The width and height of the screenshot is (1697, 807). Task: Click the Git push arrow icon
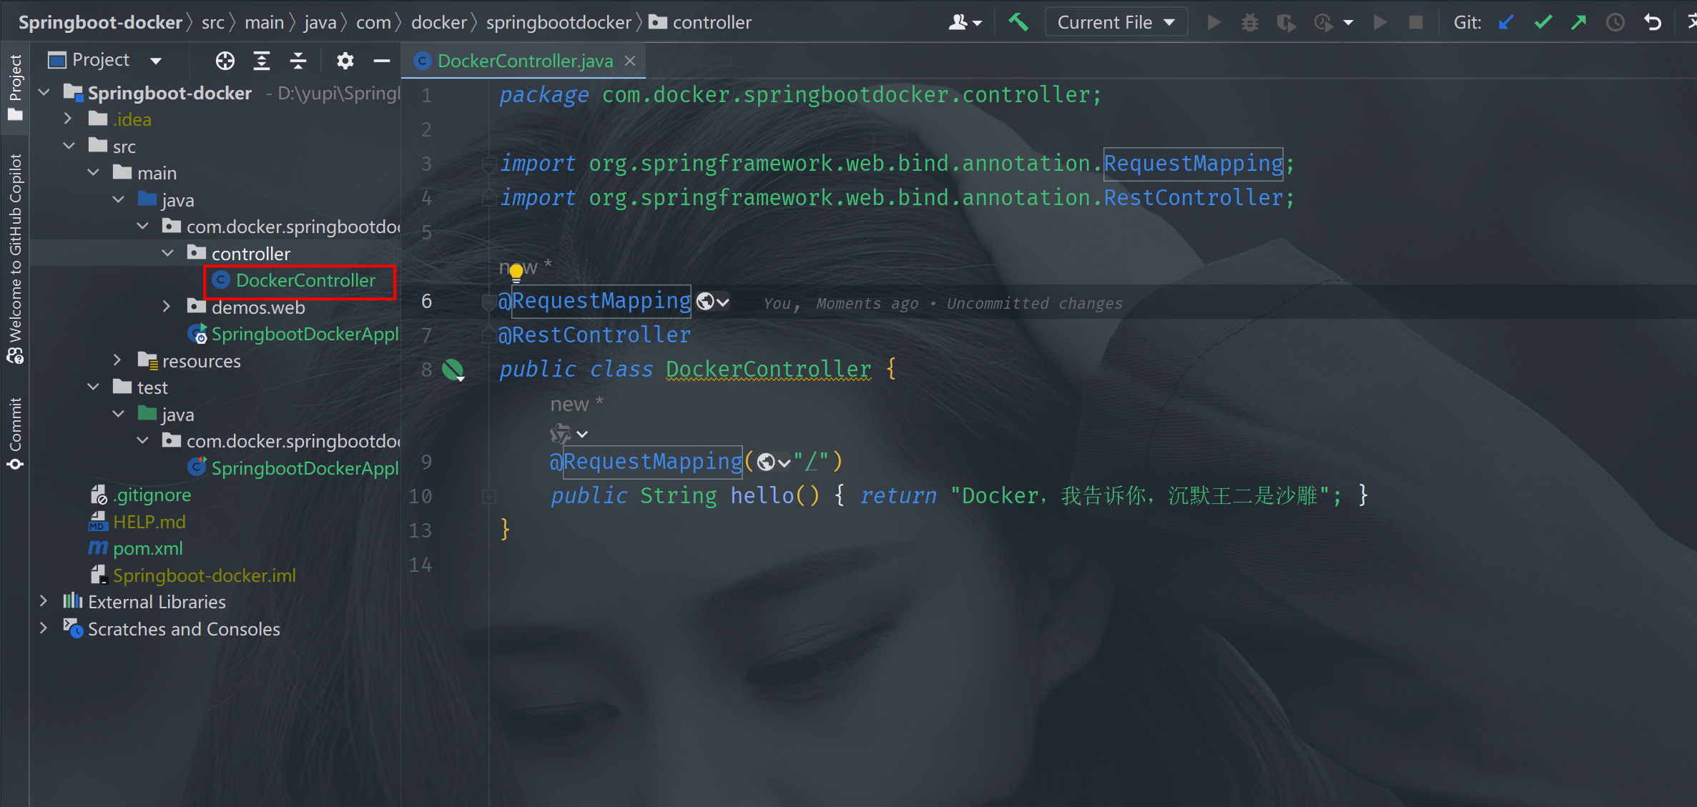pyautogui.click(x=1578, y=22)
